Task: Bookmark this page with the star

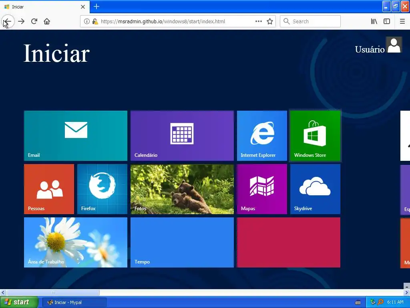Action: tap(270, 22)
